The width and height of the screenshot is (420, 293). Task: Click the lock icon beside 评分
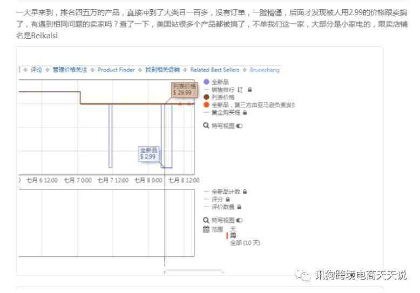coord(228,199)
